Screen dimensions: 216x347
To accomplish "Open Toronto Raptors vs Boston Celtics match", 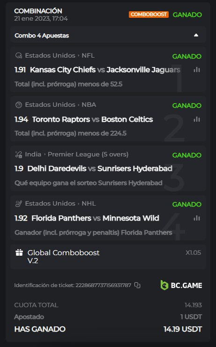I will coord(92,119).
